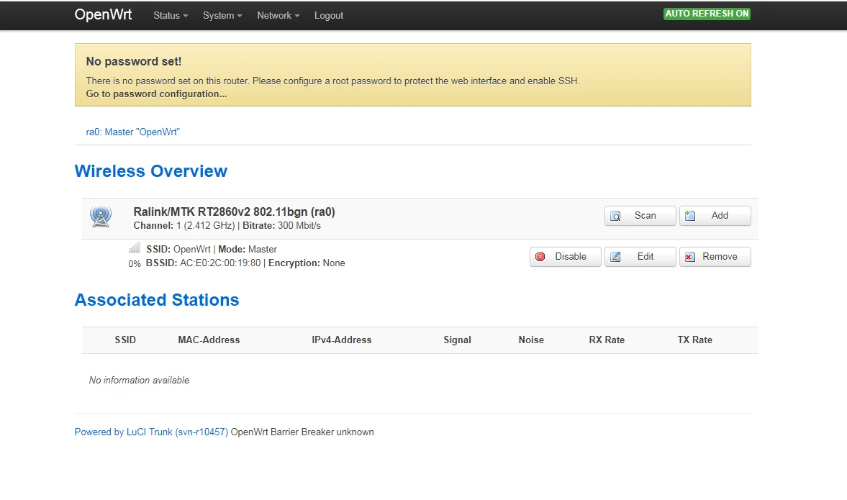Click the red stop icon on Disable
This screenshot has width=847, height=500.
pos(540,257)
